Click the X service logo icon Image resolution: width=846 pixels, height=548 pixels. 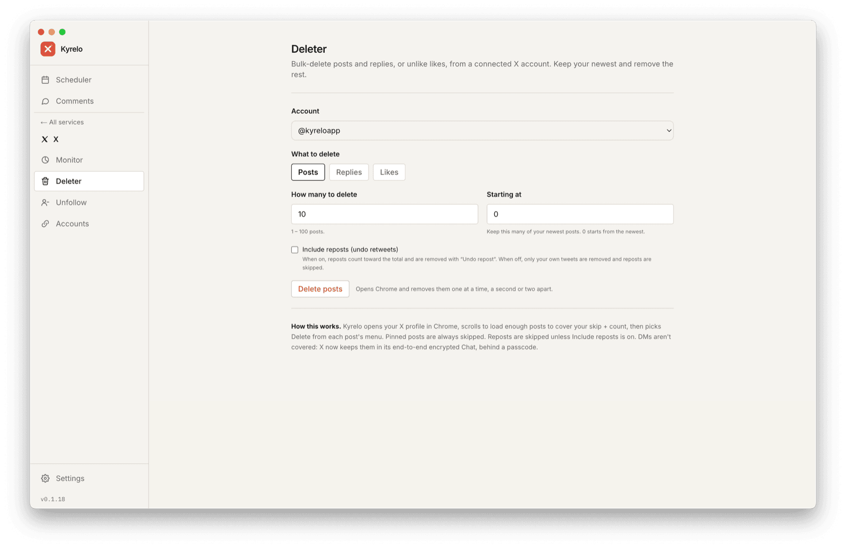click(44, 140)
